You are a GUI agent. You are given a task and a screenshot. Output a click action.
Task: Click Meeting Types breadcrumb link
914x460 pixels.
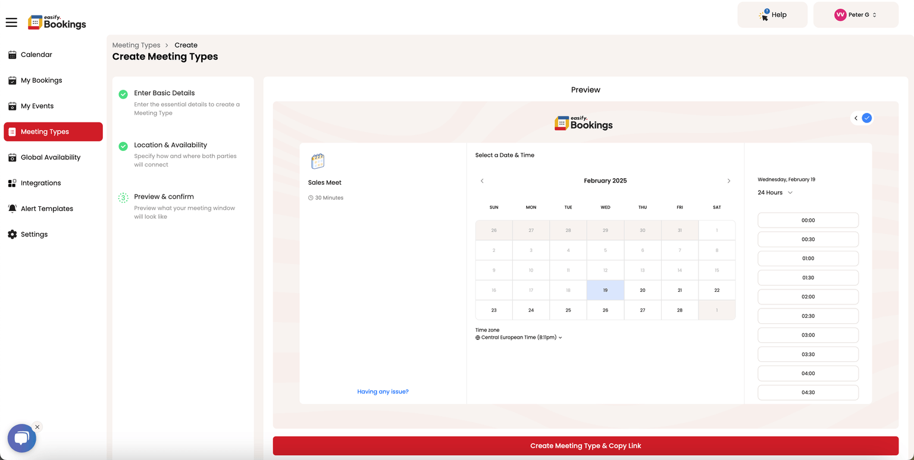pos(136,45)
